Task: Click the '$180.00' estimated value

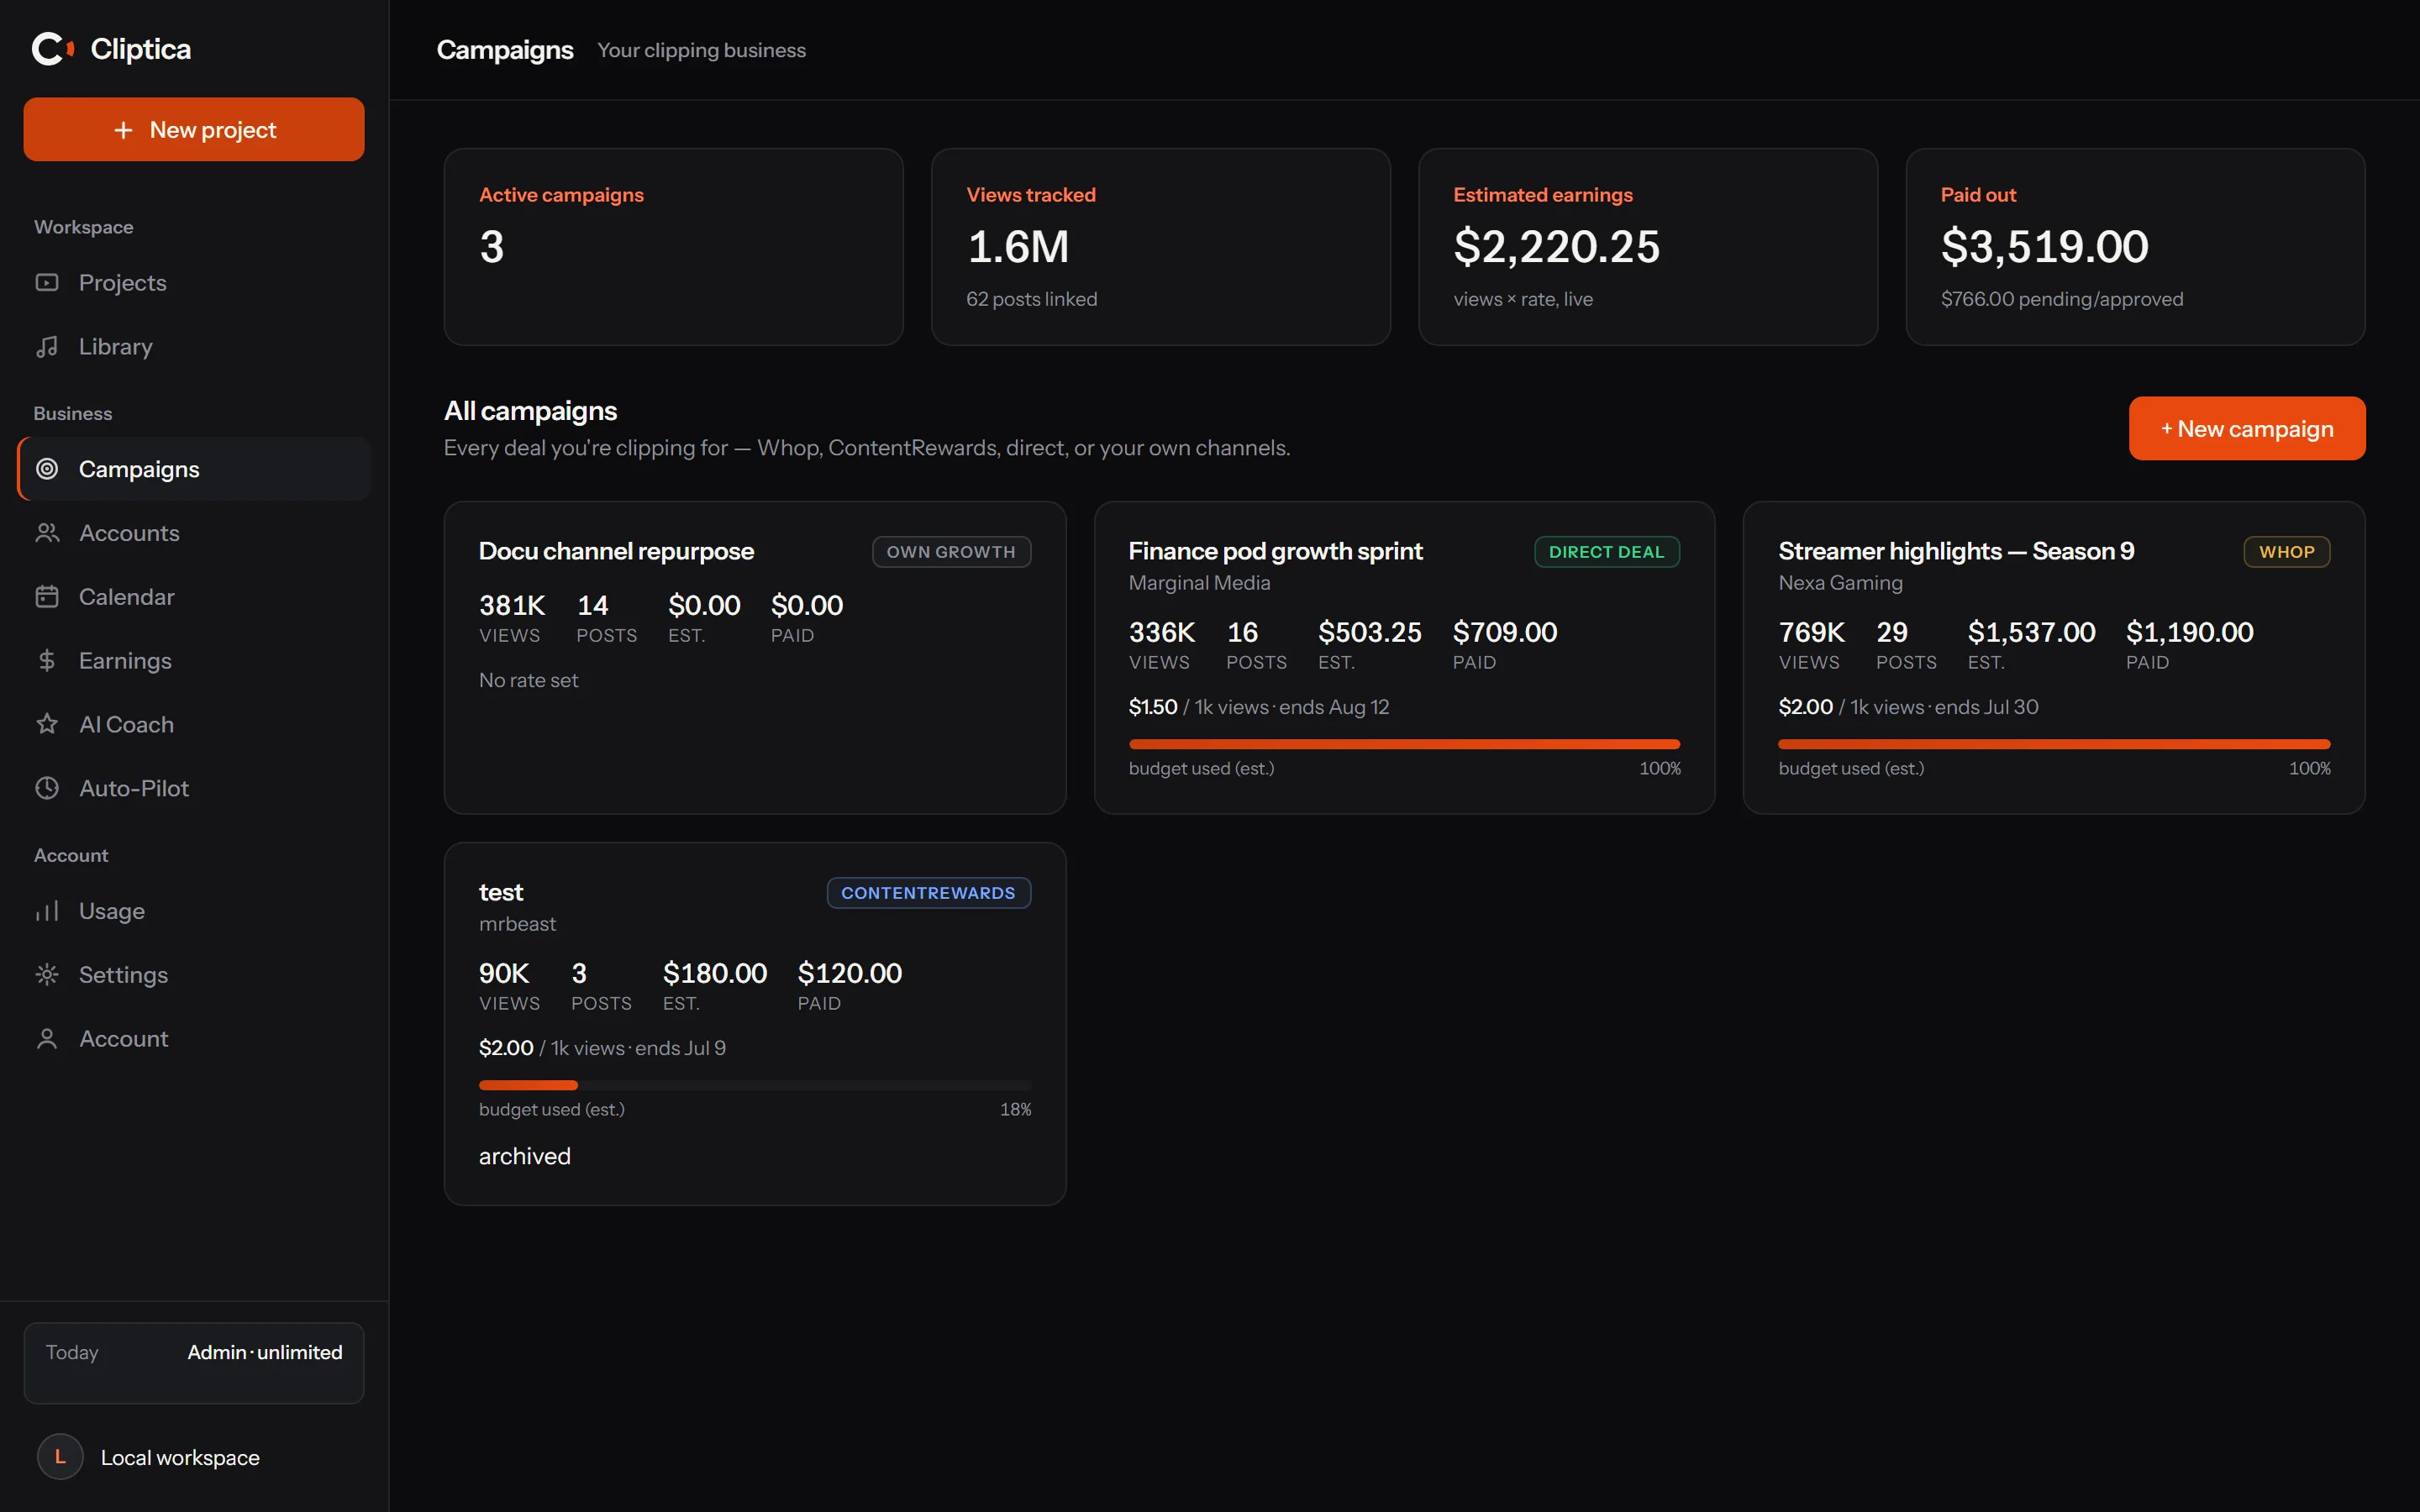Action: point(715,973)
